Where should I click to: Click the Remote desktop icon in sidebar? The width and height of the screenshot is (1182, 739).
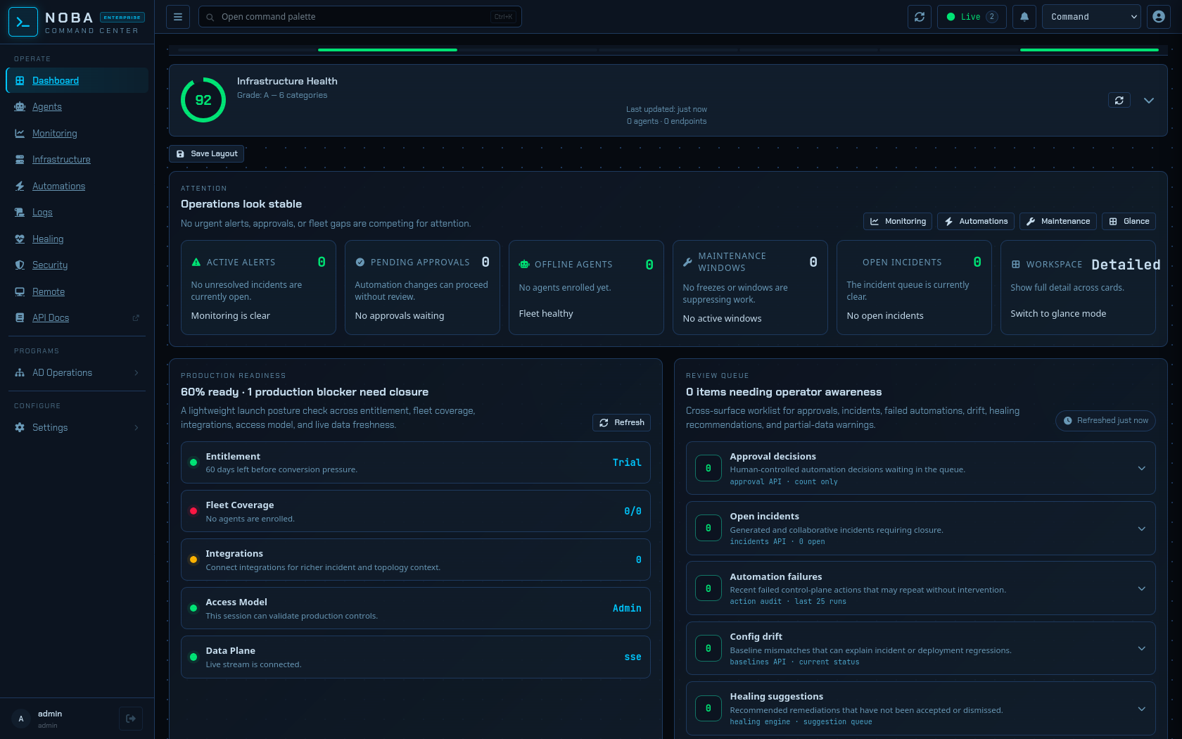(x=20, y=292)
